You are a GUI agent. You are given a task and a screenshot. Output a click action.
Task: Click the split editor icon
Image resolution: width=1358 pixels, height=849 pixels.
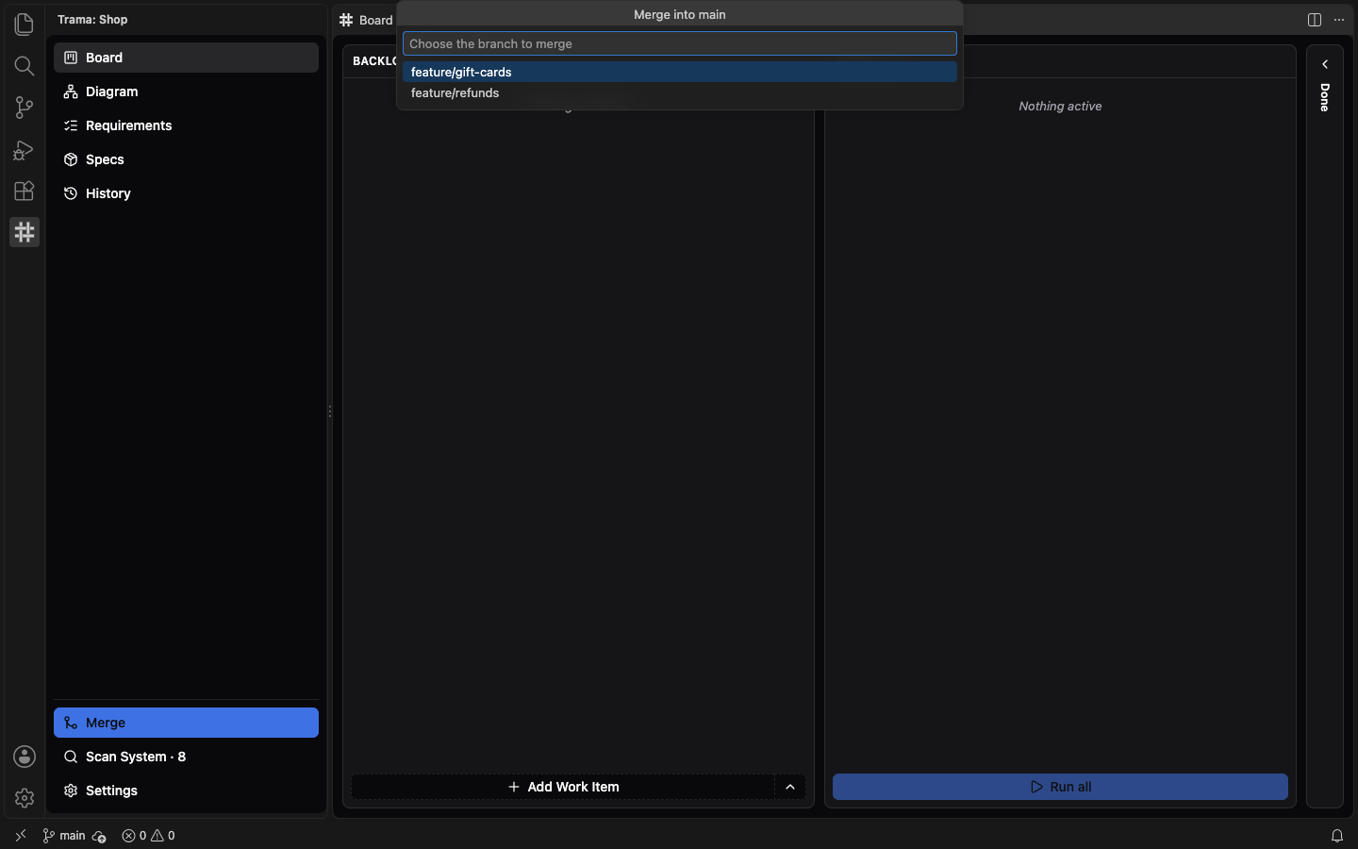pyautogui.click(x=1315, y=20)
